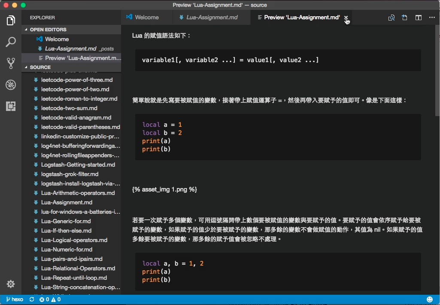440x305 pixels.
Task: Open lua-for-windows-a-batteries-i... file
Action: coord(71,212)
